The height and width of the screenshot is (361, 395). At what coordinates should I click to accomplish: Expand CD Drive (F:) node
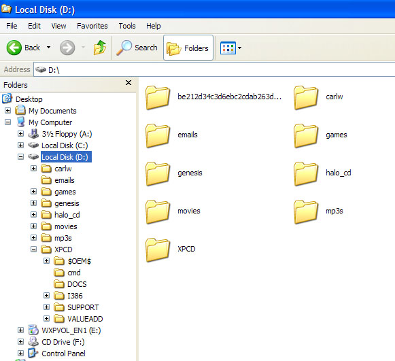[20, 341]
